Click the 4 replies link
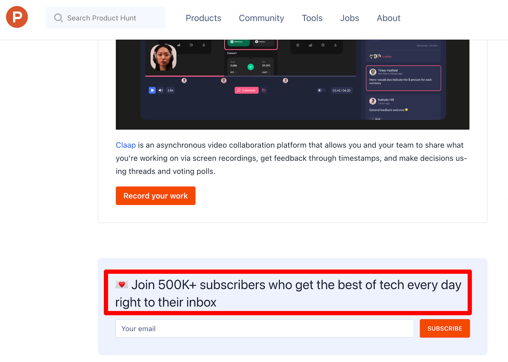Screen dimensions: 508x362 (387, 56)
